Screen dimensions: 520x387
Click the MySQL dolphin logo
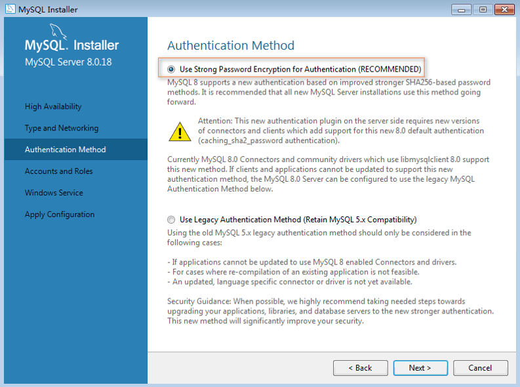pos(58,32)
